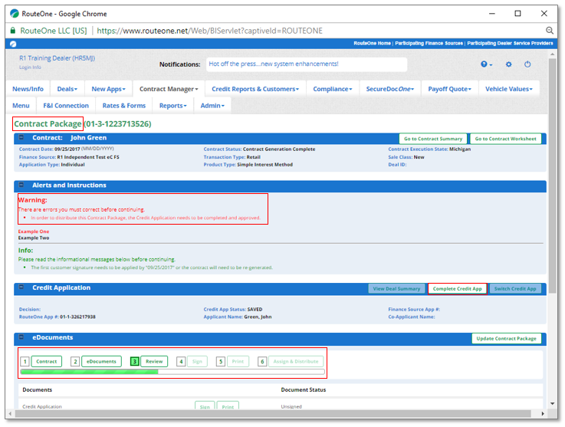
Task: Open Participating Finance Sources link
Action: click(429, 43)
